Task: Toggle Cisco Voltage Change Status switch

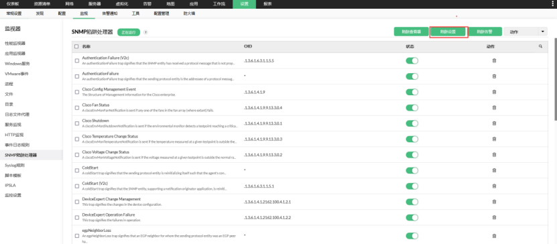Action: [412, 154]
